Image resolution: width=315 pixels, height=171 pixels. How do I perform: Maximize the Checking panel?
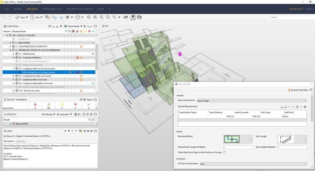coord(95,26)
